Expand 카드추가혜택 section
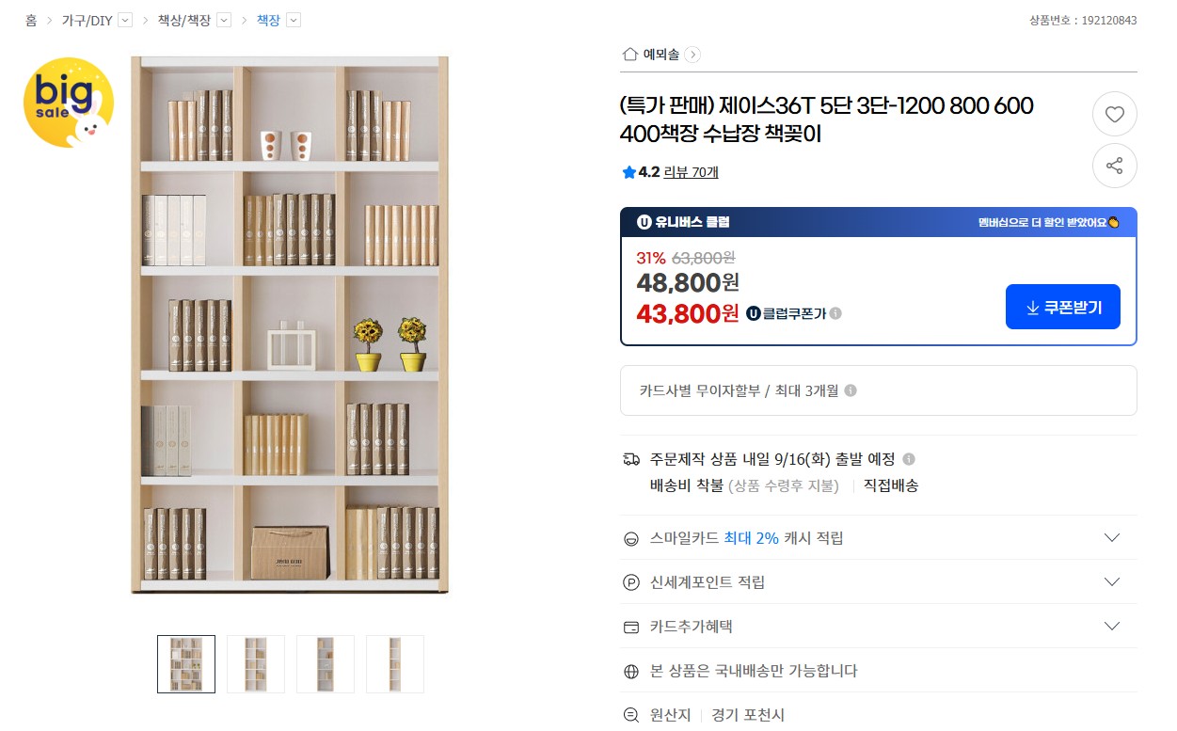The width and height of the screenshot is (1177, 731). (x=1111, y=627)
